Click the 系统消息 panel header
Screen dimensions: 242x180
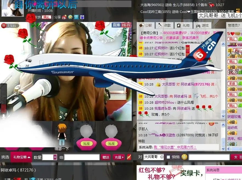[224, 170]
